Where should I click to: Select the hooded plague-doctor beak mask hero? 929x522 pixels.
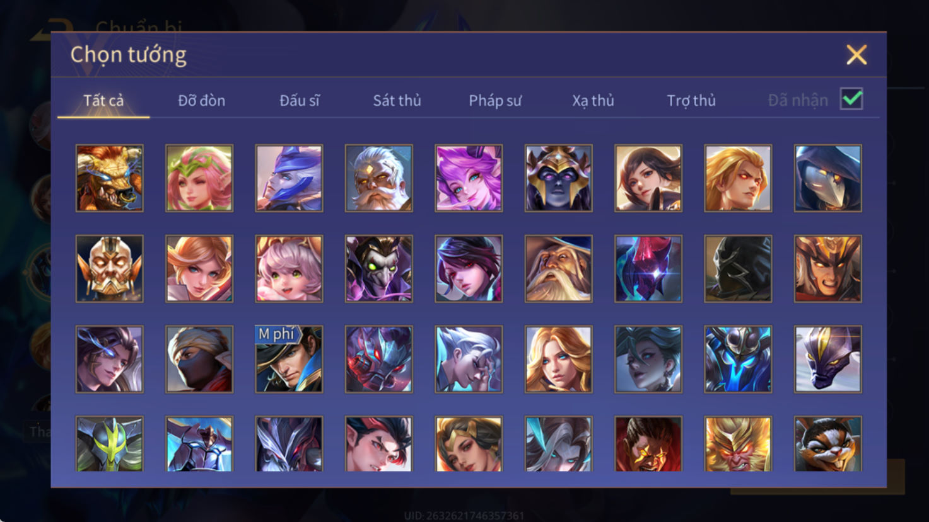click(827, 178)
